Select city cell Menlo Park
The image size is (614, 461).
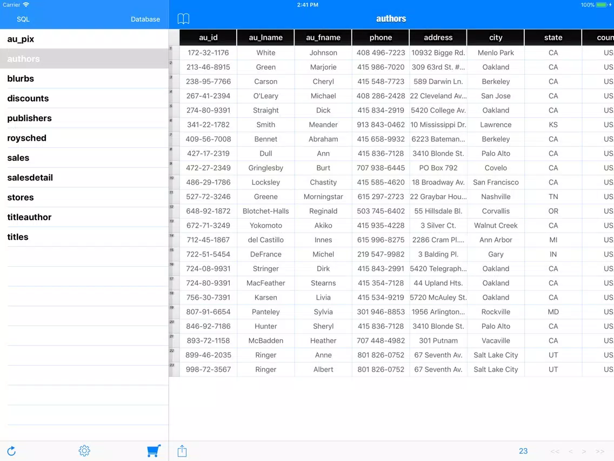(496, 52)
